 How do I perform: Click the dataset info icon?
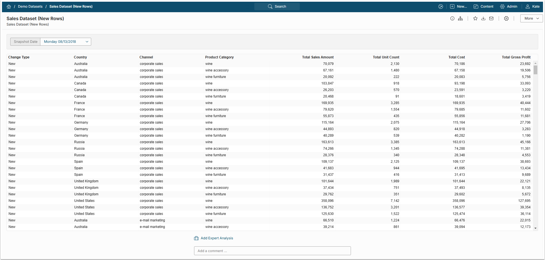point(452,18)
